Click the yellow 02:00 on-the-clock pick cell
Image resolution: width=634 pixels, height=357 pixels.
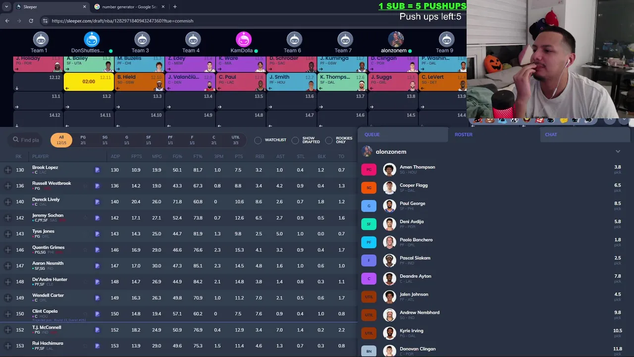[x=89, y=82]
